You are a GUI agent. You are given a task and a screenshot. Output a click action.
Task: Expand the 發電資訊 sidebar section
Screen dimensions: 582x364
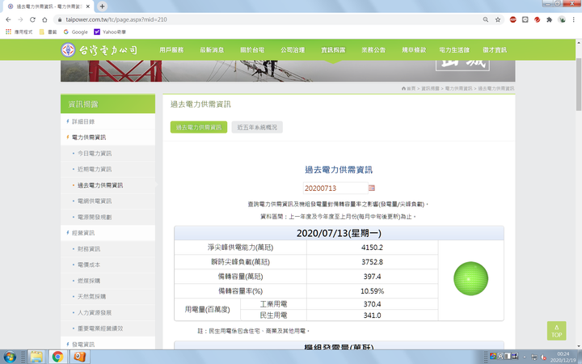tap(108, 345)
